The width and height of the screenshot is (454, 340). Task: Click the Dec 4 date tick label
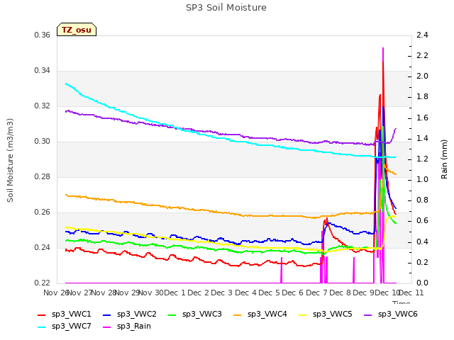click(x=246, y=293)
